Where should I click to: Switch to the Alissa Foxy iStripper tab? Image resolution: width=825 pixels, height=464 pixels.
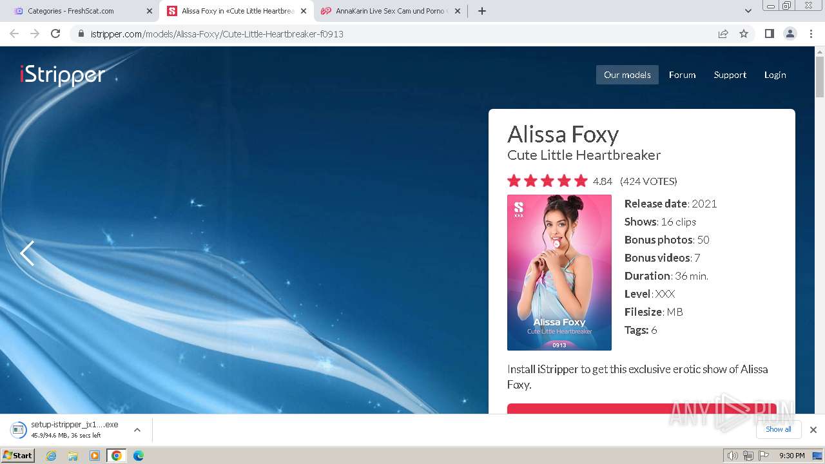pyautogui.click(x=236, y=11)
